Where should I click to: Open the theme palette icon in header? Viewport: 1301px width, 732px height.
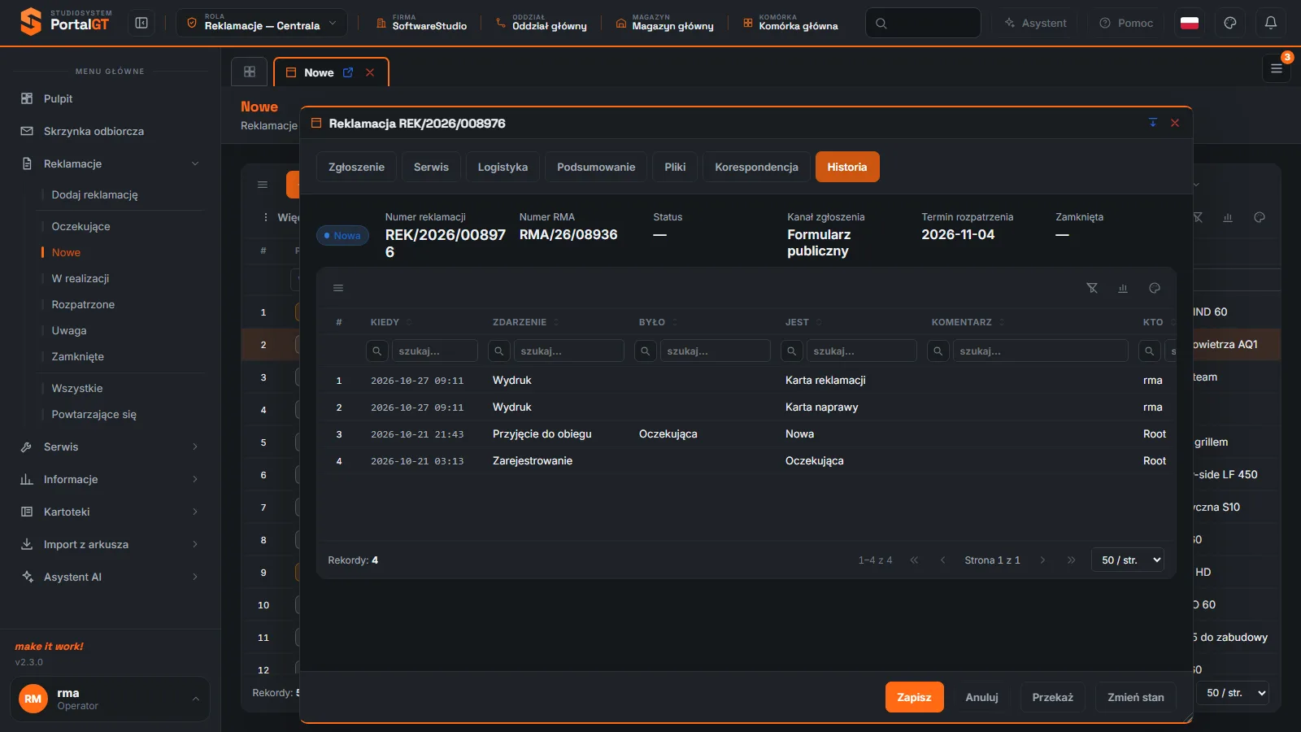tap(1230, 23)
